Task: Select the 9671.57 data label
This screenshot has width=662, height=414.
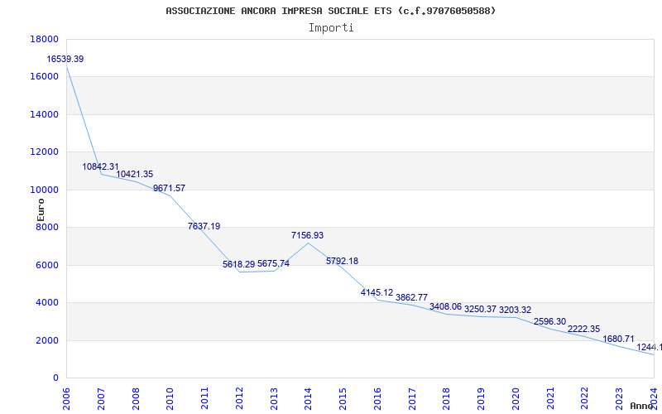Action: [170, 189]
